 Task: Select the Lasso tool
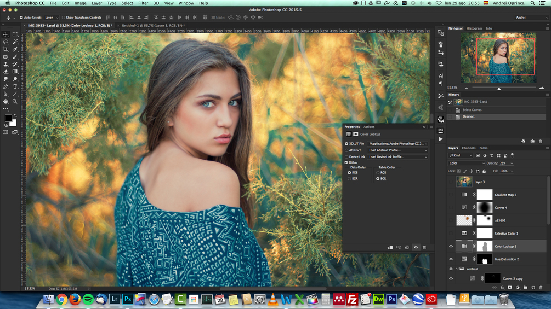coord(5,42)
